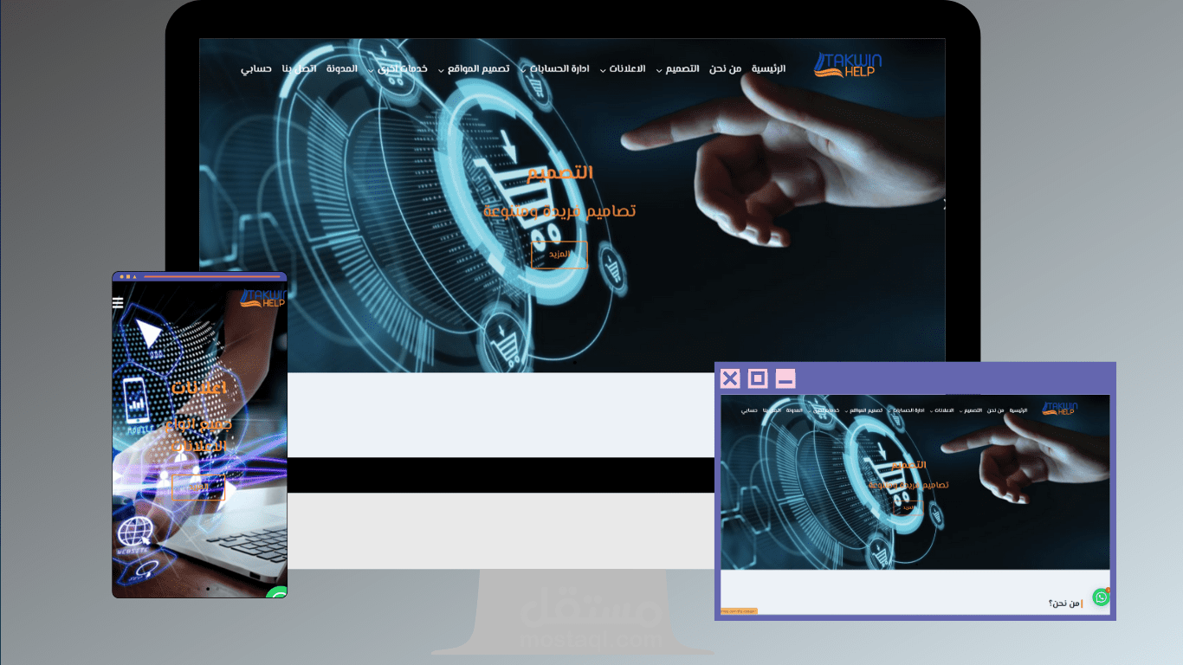Image resolution: width=1183 pixels, height=665 pixels.
Task: Select ادارة الحسابات menu item on the monitor
Action: click(559, 68)
